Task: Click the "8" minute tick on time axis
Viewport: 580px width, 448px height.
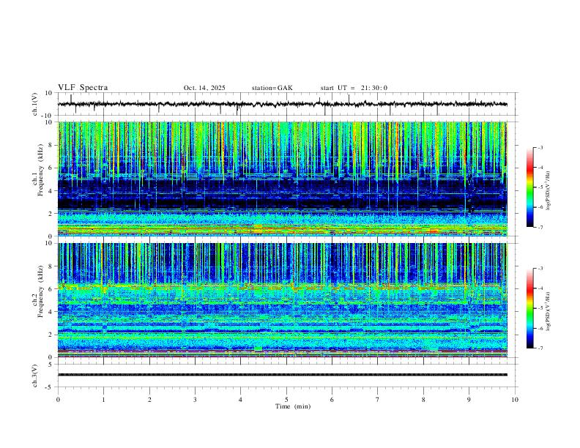Action: click(x=423, y=400)
